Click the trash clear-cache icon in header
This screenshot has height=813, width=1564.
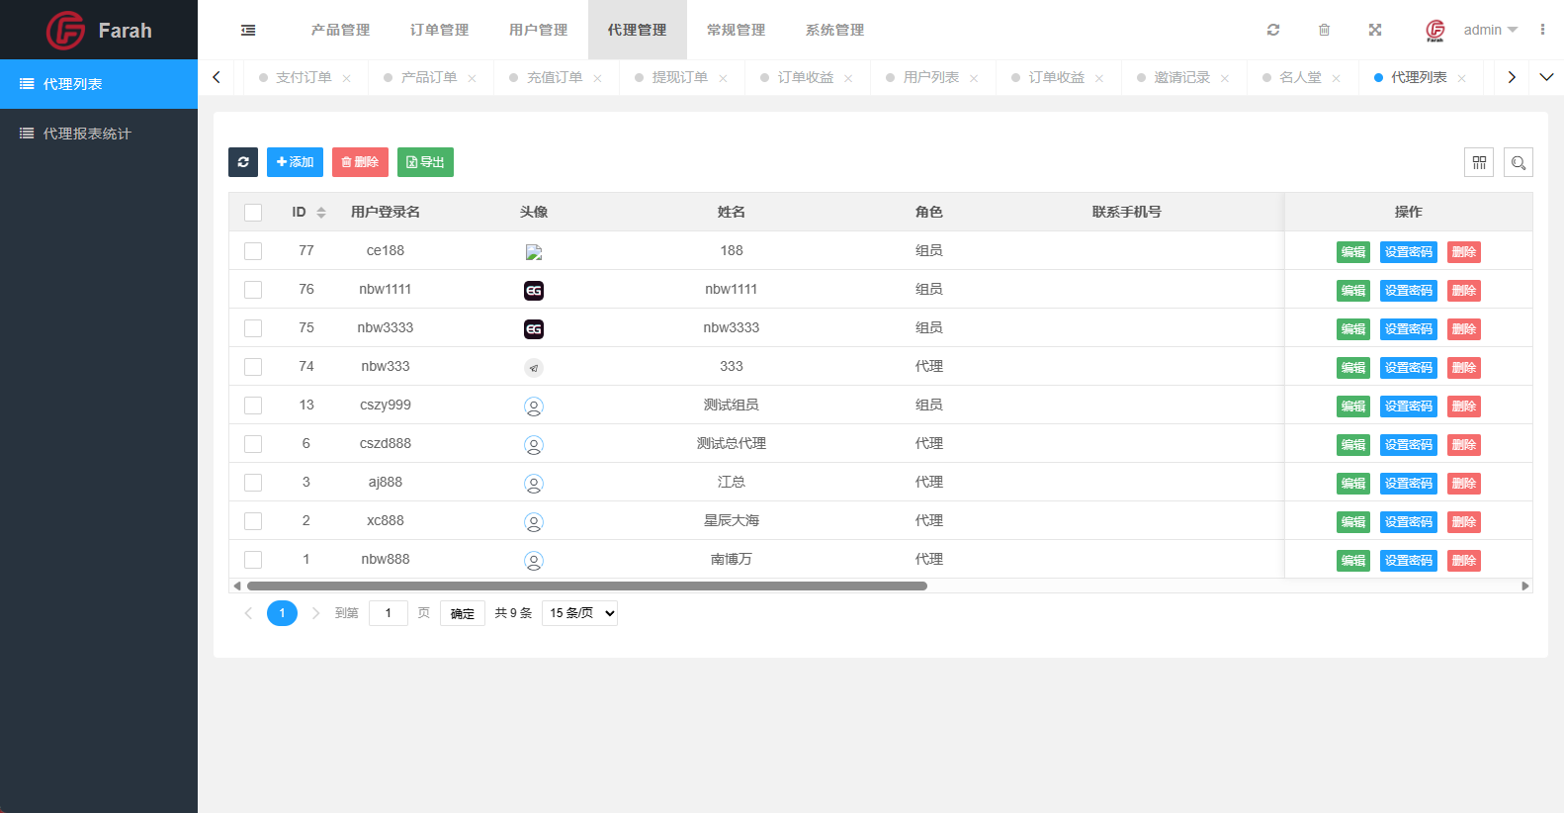1324,30
